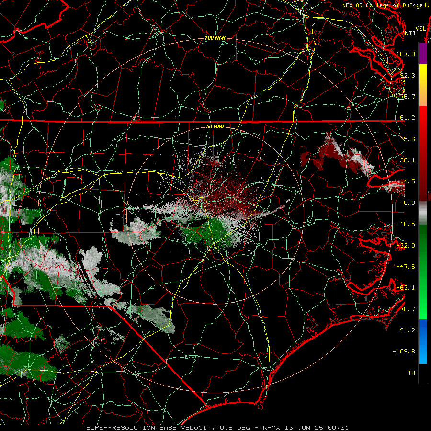The height and width of the screenshot is (431, 431).
Task: Pick the gray near-zero color bar segment
Action: [x=423, y=213]
